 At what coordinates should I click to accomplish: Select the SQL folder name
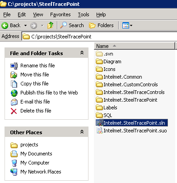[x=108, y=115]
